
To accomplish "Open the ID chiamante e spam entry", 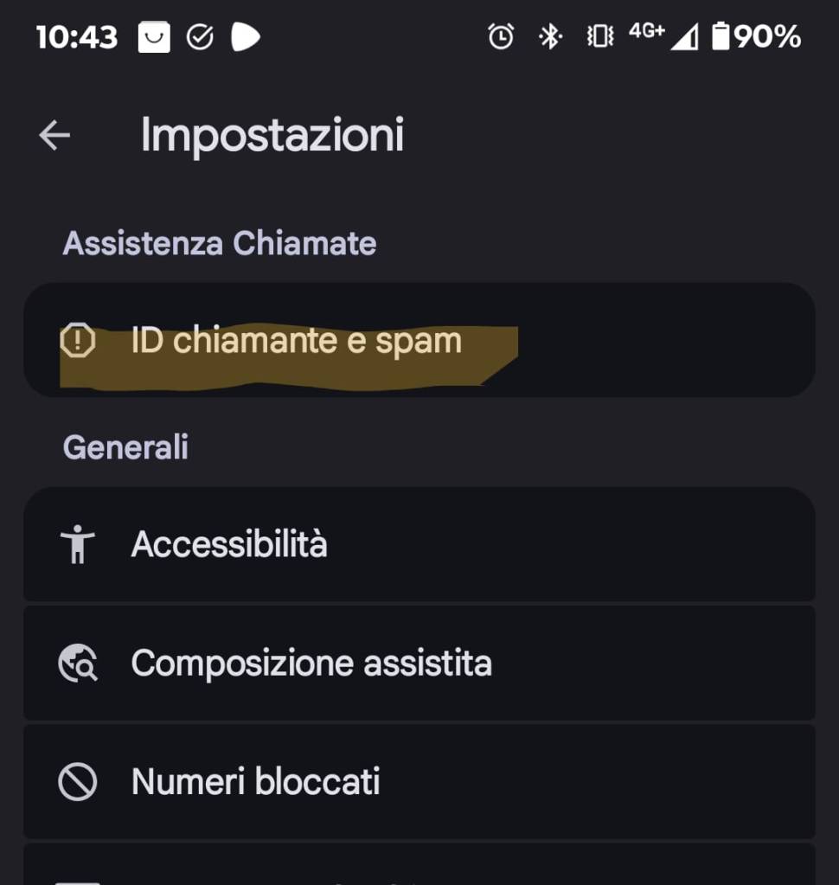I will pyautogui.click(x=296, y=341).
